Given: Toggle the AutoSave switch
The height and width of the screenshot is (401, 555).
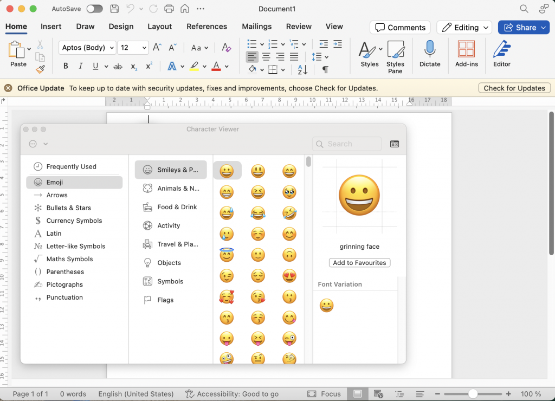Looking at the screenshot, I should [x=94, y=9].
